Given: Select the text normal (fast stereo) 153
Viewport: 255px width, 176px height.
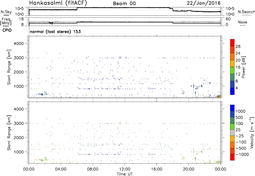Looking at the screenshot, I should click(x=55, y=31).
